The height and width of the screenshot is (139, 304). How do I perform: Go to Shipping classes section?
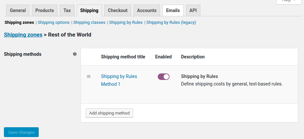[x=89, y=23]
